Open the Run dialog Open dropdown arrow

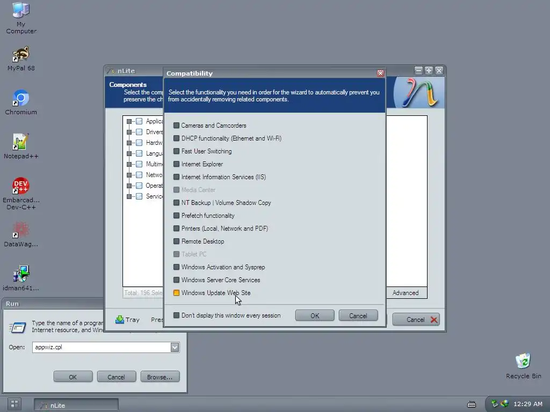175,347
